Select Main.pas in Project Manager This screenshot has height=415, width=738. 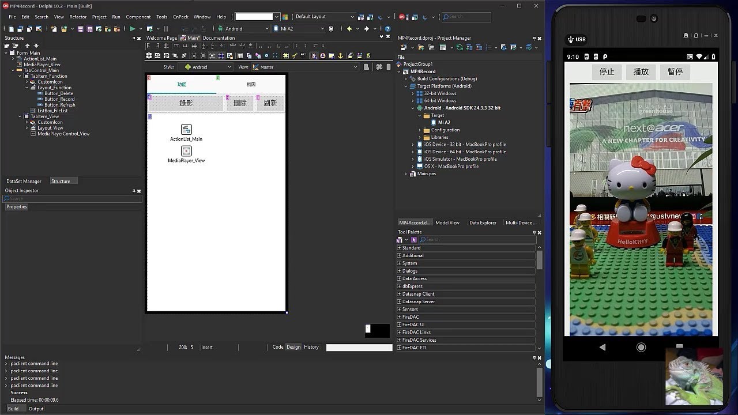(427, 173)
